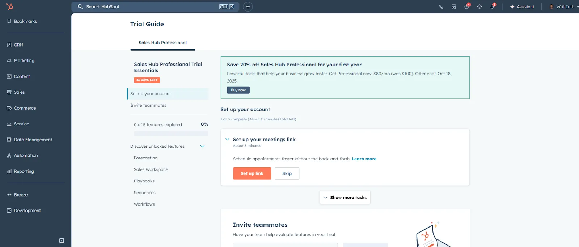Open the Settings gear icon

pos(479,7)
